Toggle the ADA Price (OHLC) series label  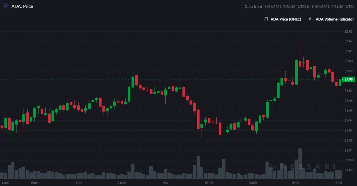[286, 19]
